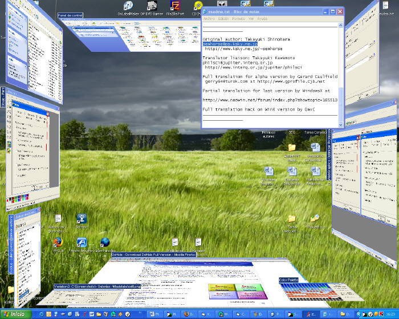Open the DrLabelMaker desktop shortcut
The height and width of the screenshot is (319, 399).
pyautogui.click(x=128, y=6)
